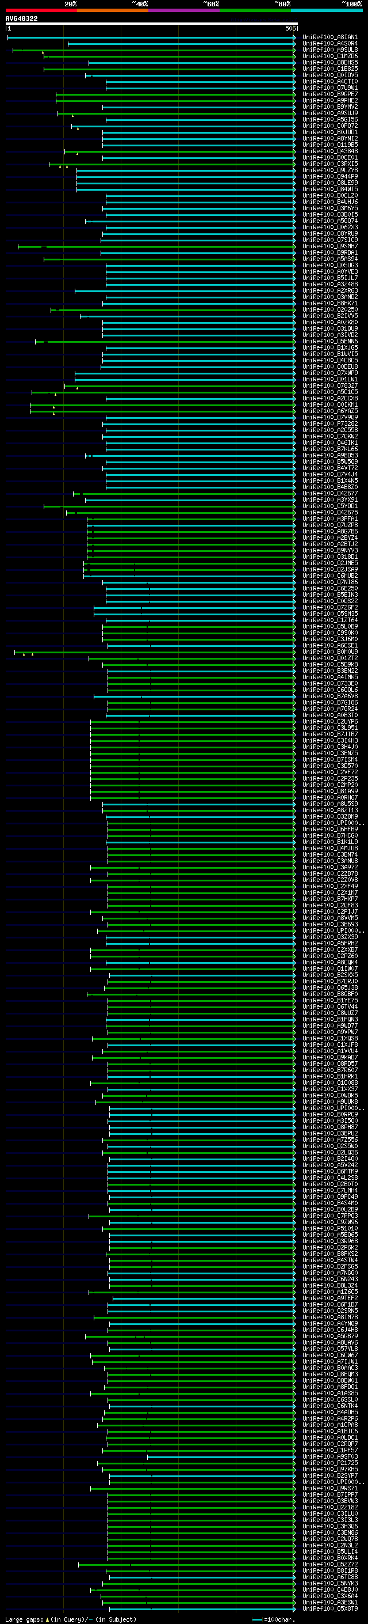Viewport: 368px width, 1624px height.
Task: Select label UniRef100_O20250
Action: point(329,309)
